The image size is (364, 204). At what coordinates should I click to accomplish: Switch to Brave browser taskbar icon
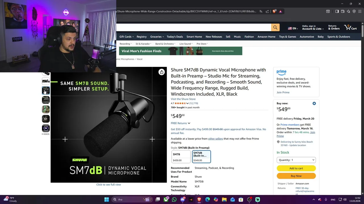click(x=199, y=199)
